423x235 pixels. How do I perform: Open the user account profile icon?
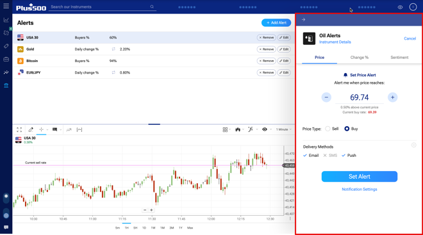point(413,7)
